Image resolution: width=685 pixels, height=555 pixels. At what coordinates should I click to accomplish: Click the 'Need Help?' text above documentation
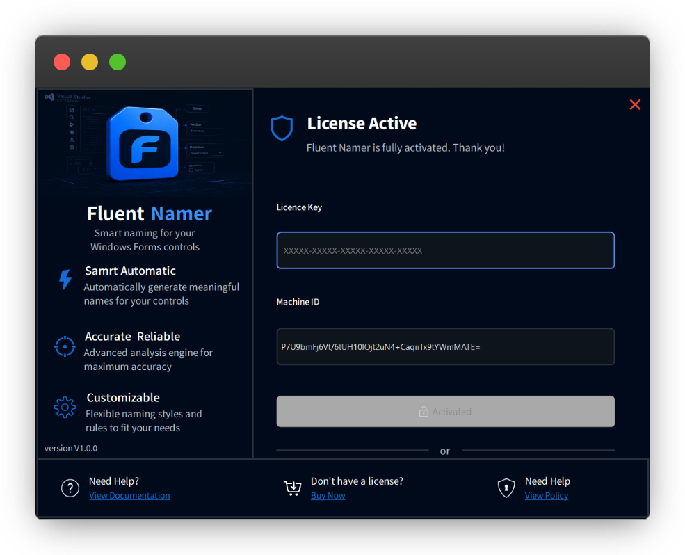(x=114, y=481)
